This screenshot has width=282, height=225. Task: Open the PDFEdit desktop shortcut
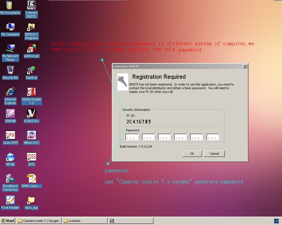pyautogui.click(x=10, y=113)
